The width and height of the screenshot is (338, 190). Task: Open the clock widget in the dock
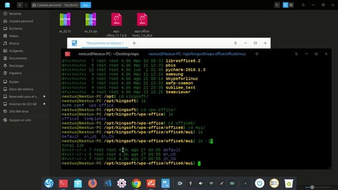[x=274, y=183]
